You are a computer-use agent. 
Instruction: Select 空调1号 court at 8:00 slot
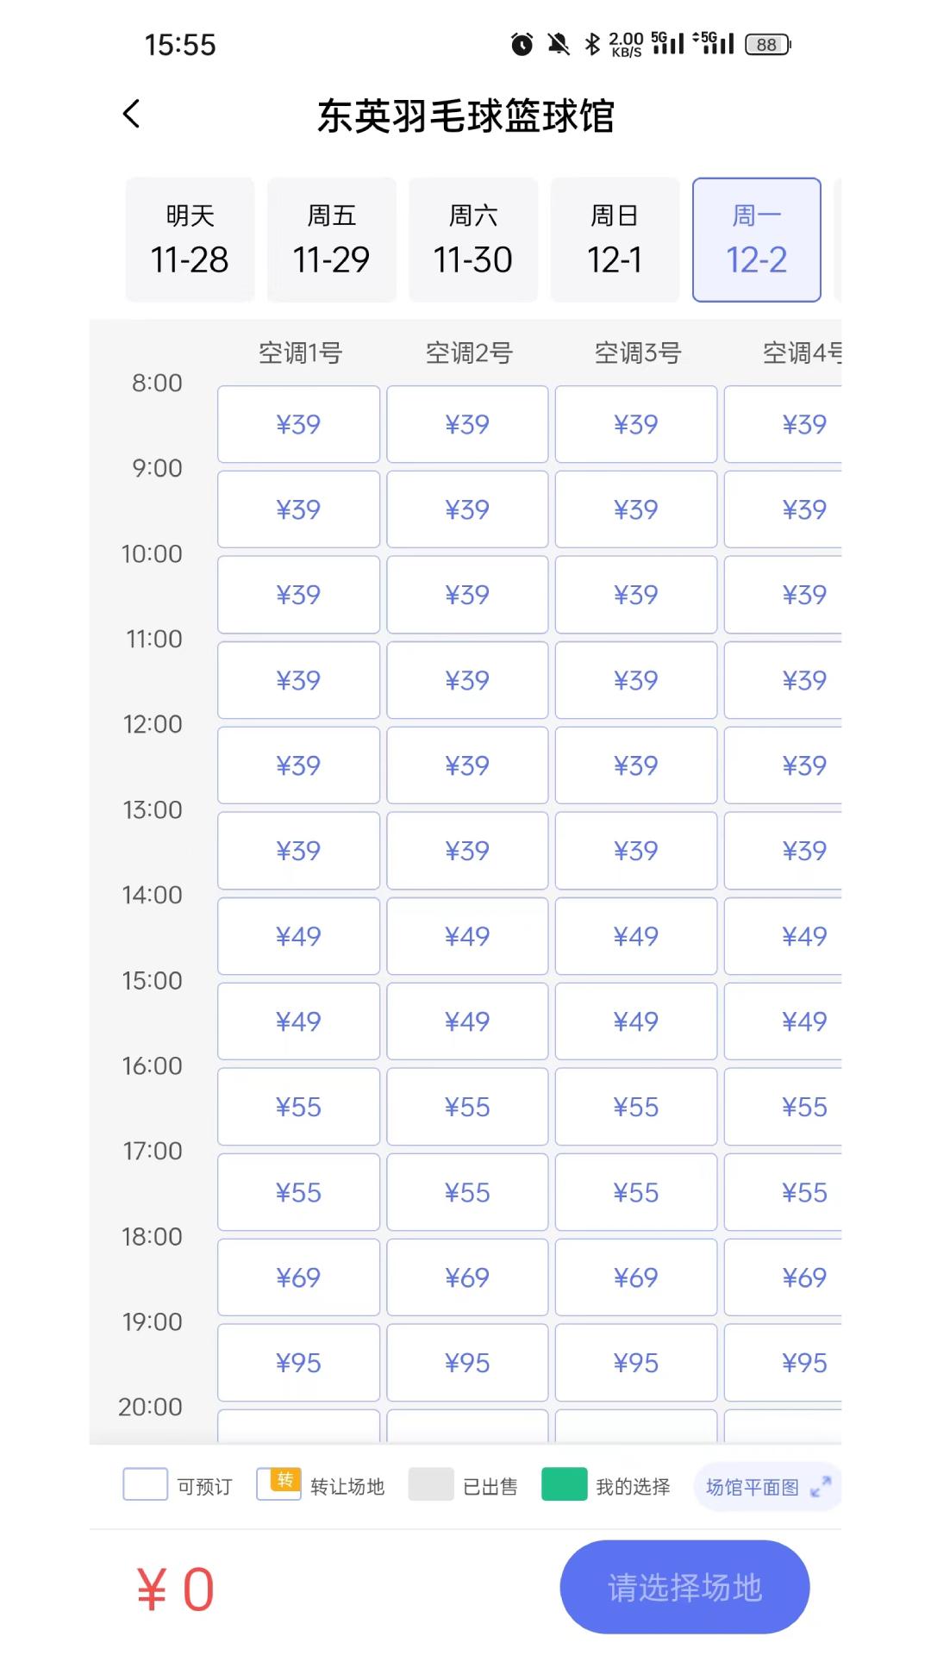tap(298, 424)
